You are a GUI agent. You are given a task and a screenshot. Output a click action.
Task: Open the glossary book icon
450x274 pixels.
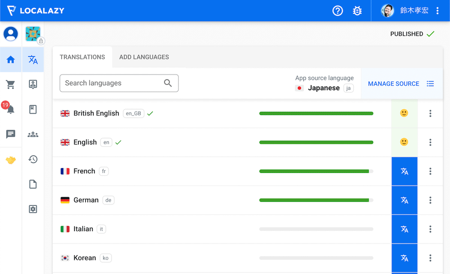[33, 109]
